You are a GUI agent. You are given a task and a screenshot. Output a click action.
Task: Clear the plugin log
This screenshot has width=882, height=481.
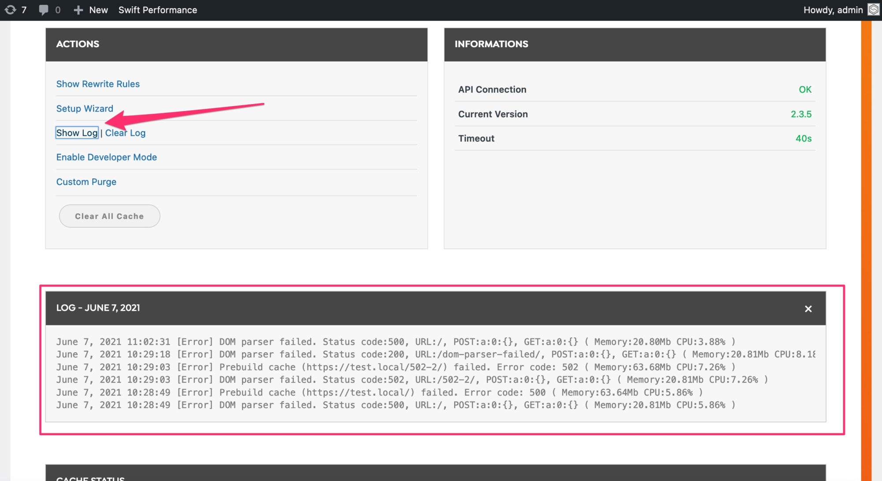click(125, 133)
